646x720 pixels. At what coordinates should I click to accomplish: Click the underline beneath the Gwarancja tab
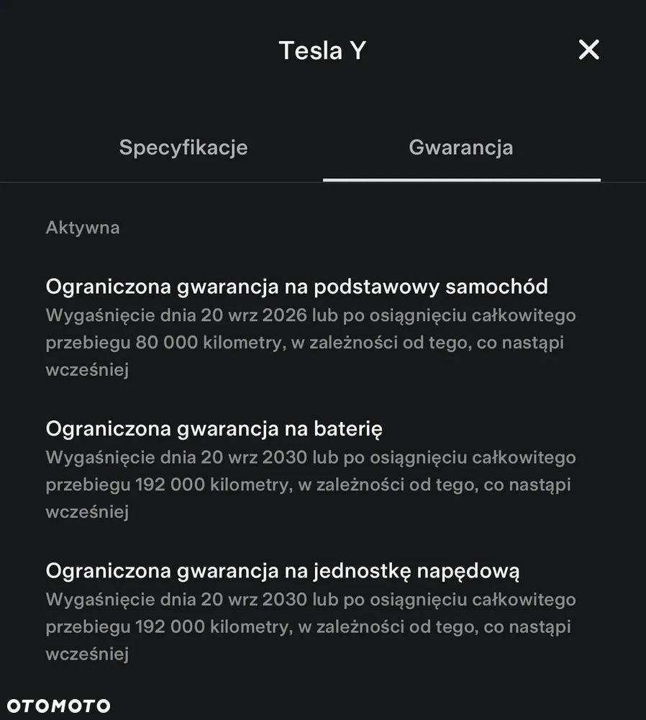[x=461, y=179]
